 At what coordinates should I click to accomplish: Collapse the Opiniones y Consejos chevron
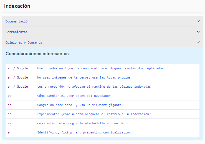pyautogui.click(x=198, y=42)
